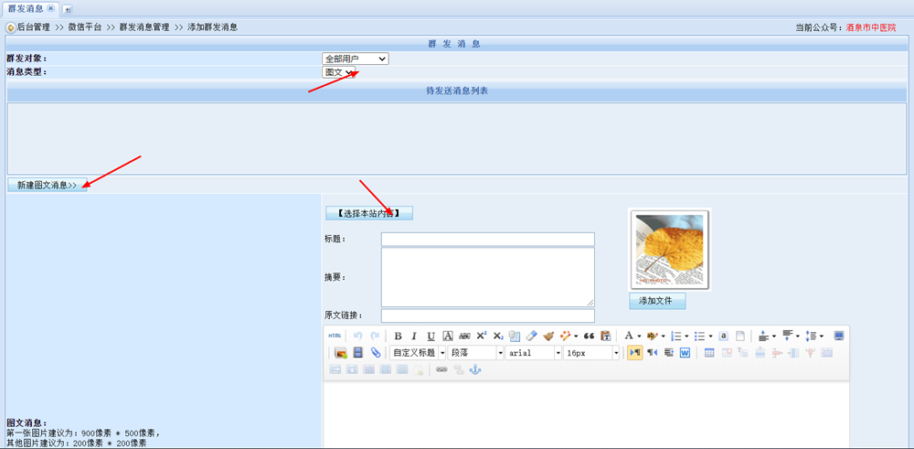Click the underline formatting icon
The width and height of the screenshot is (914, 449).
coord(430,337)
